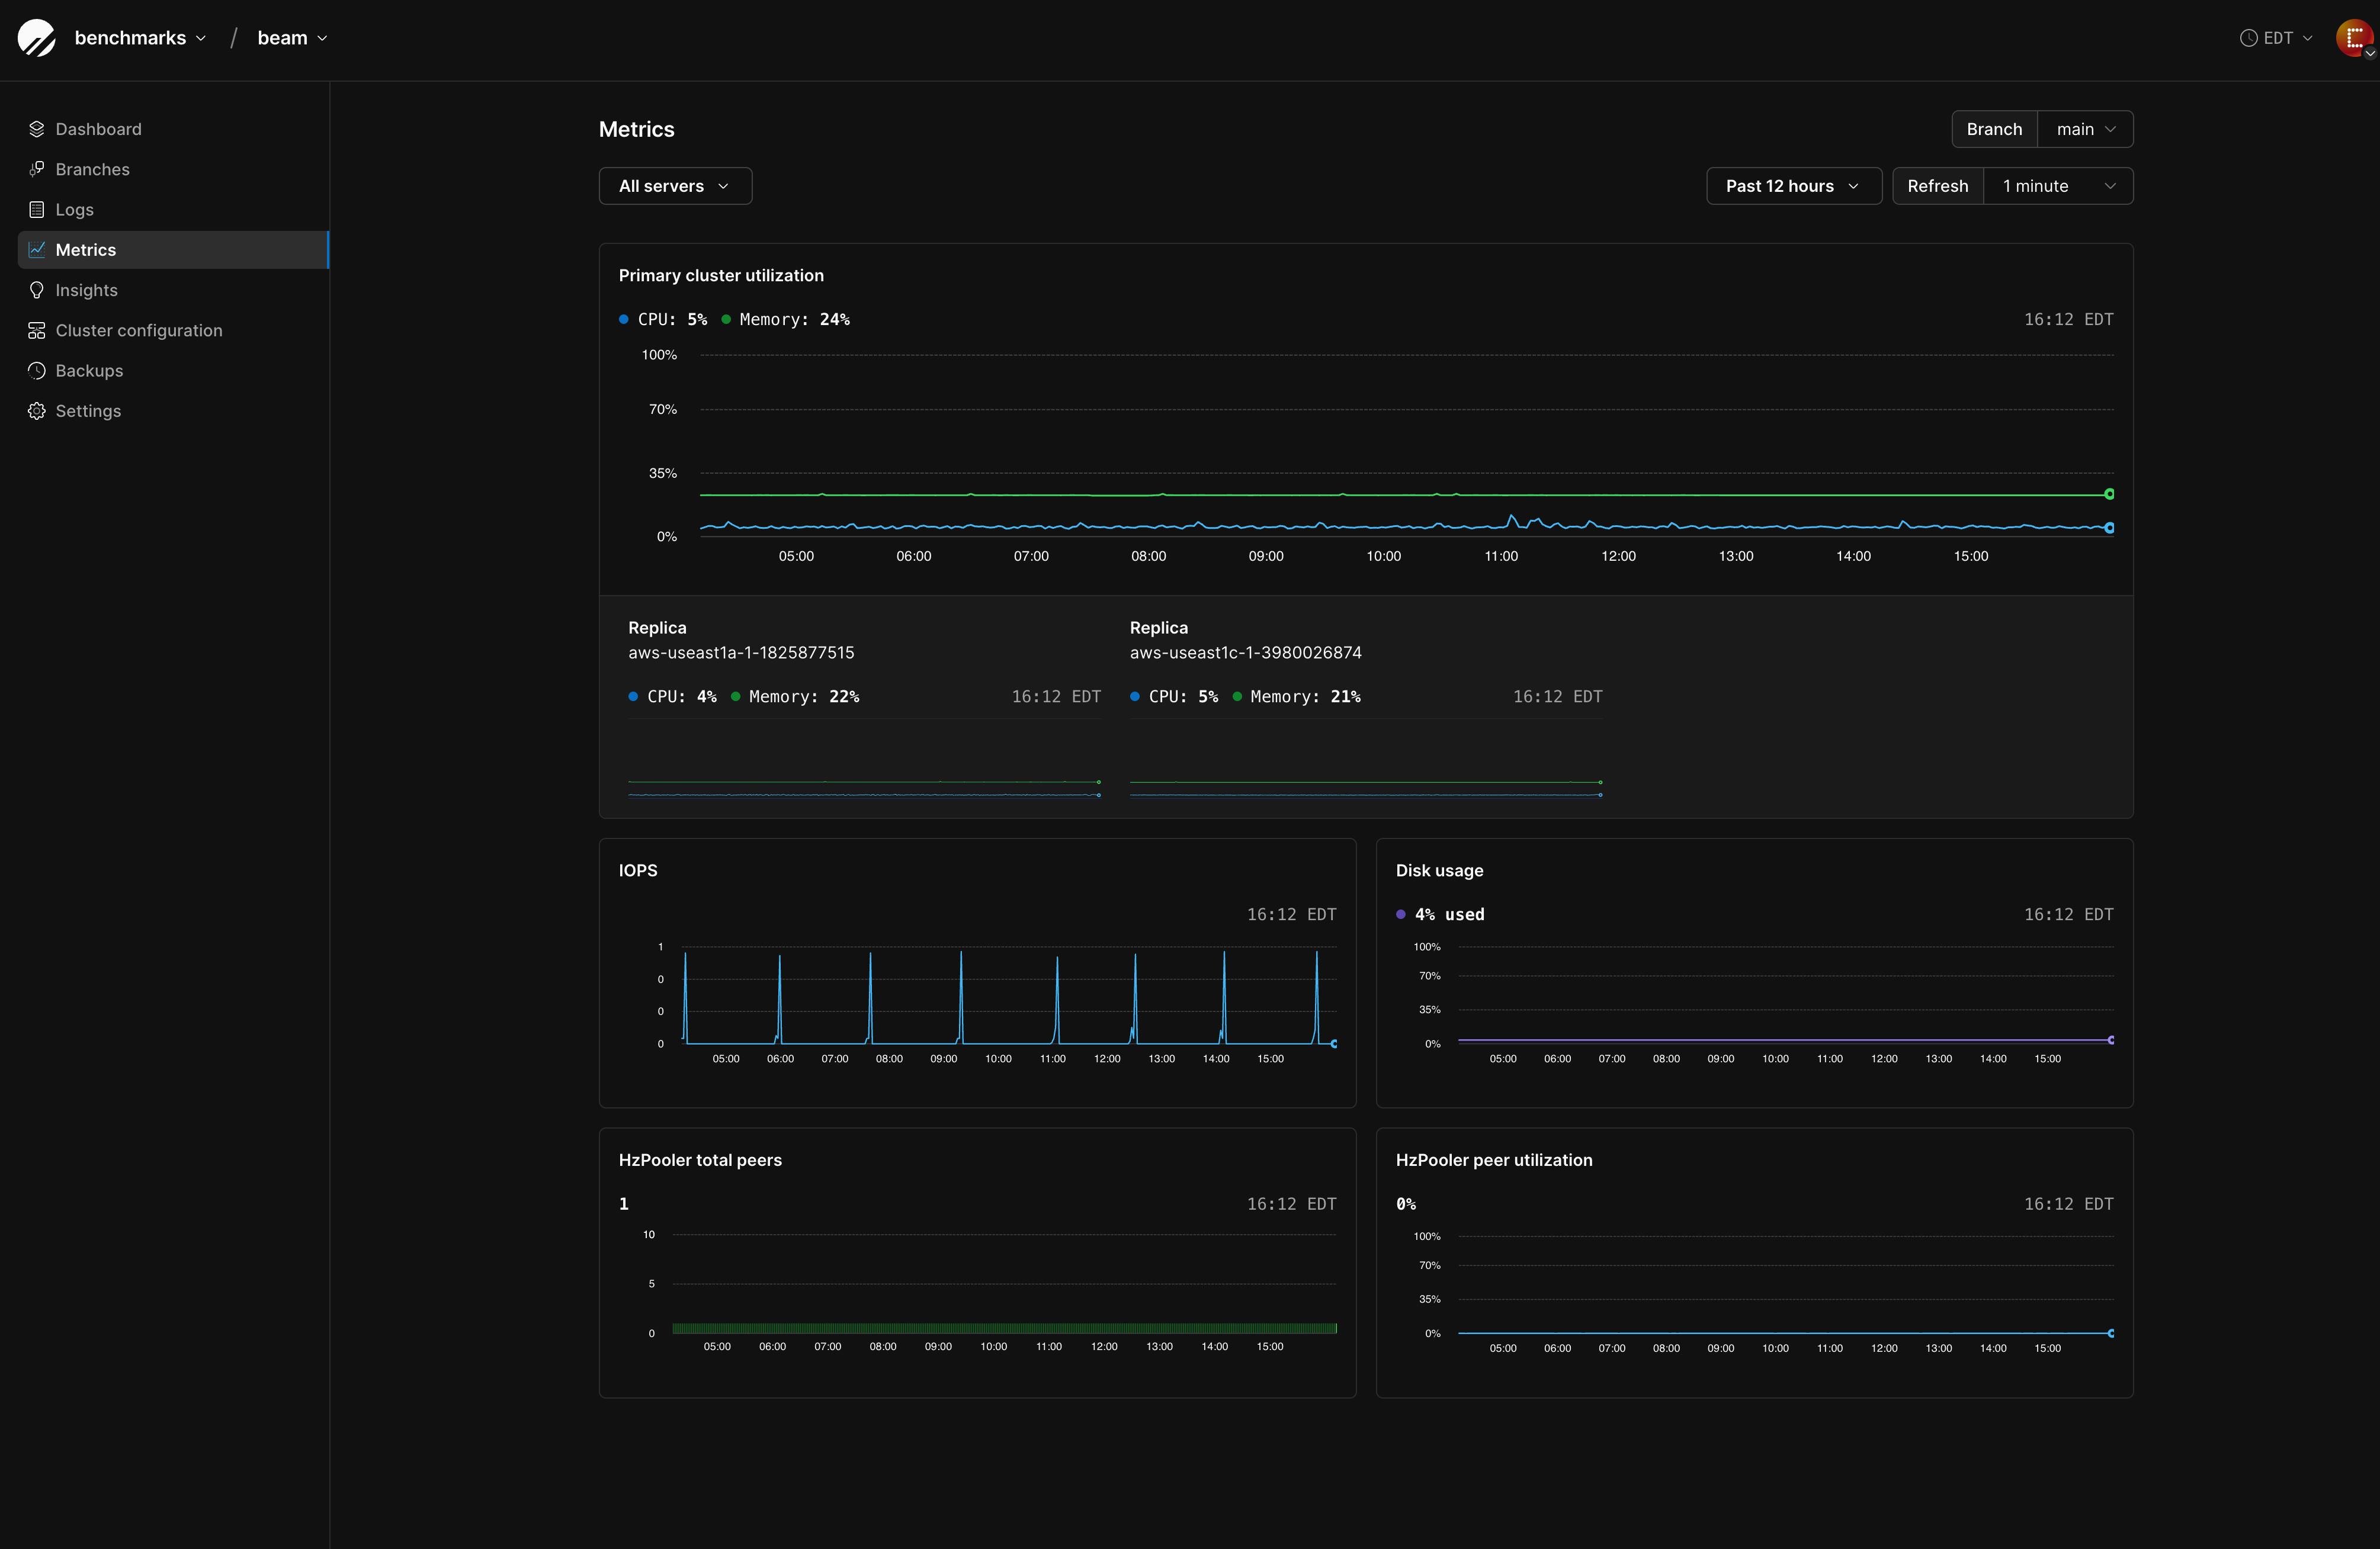Click the HzPooler peer utilization endpoint marker
Viewport: 2380px width, 1549px height.
(x=2111, y=1333)
